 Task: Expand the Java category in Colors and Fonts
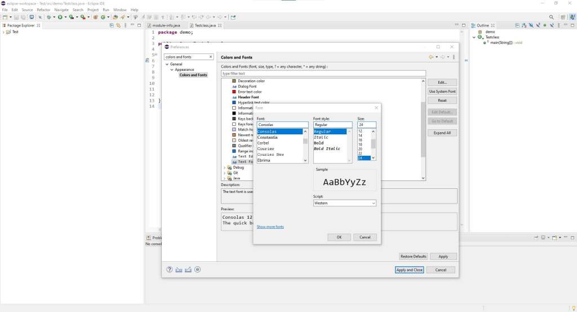pos(225,178)
